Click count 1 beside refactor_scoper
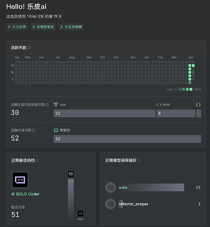Viewport: 210px width, 227px height. coord(200,204)
